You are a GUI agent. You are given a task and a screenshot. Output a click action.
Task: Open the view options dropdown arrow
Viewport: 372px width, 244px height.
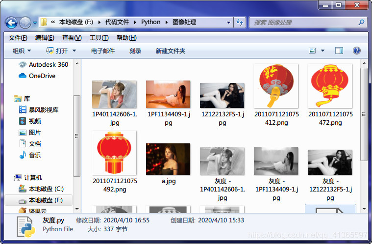point(322,51)
